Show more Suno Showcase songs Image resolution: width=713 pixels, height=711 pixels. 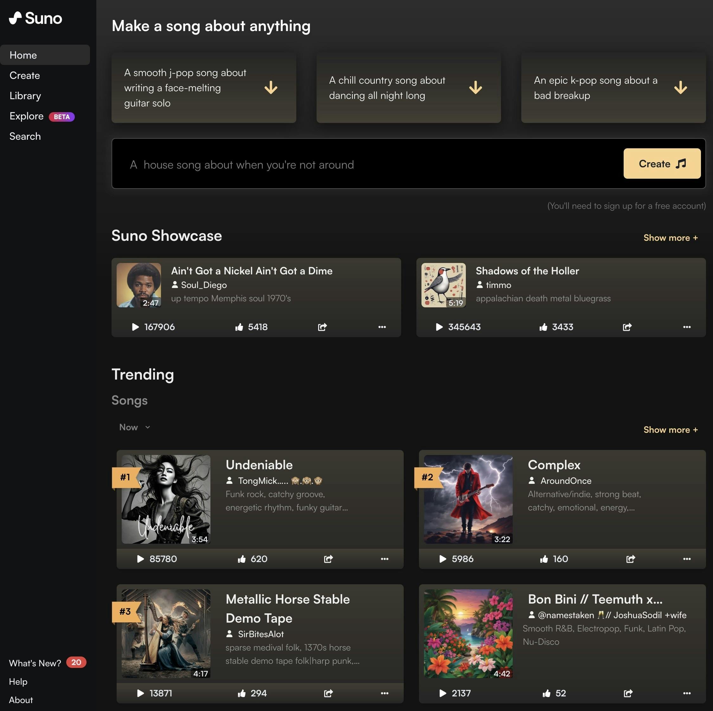[x=670, y=238]
